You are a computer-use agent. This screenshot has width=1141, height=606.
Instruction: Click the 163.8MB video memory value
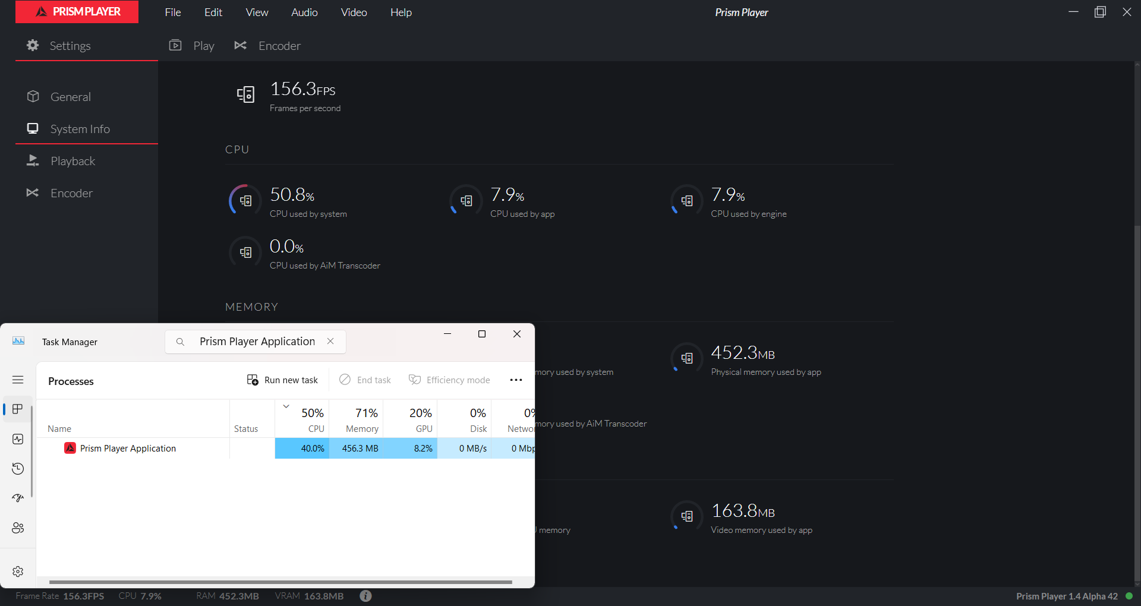(743, 511)
